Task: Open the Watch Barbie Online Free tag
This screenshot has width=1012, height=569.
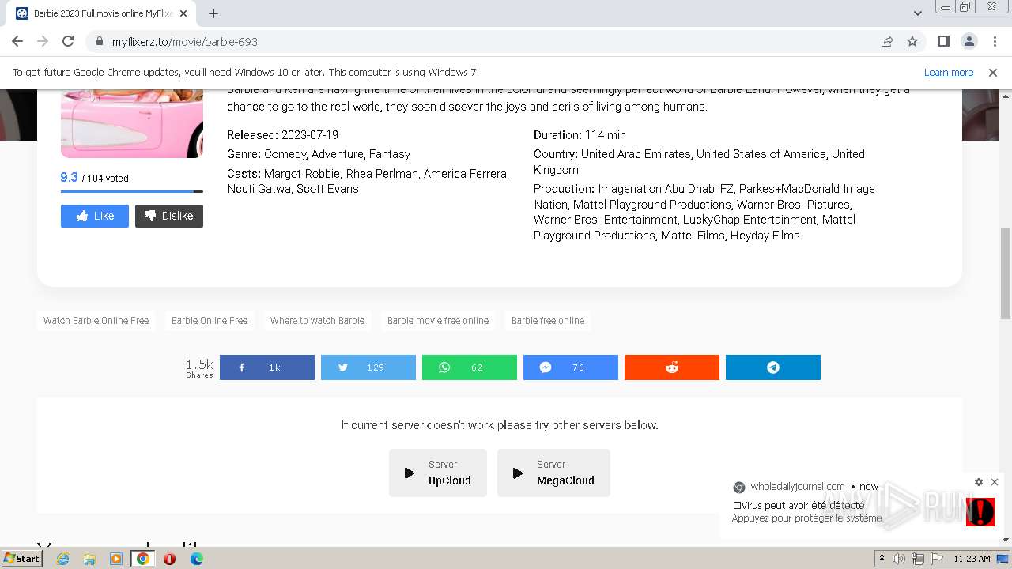Action: tap(96, 321)
